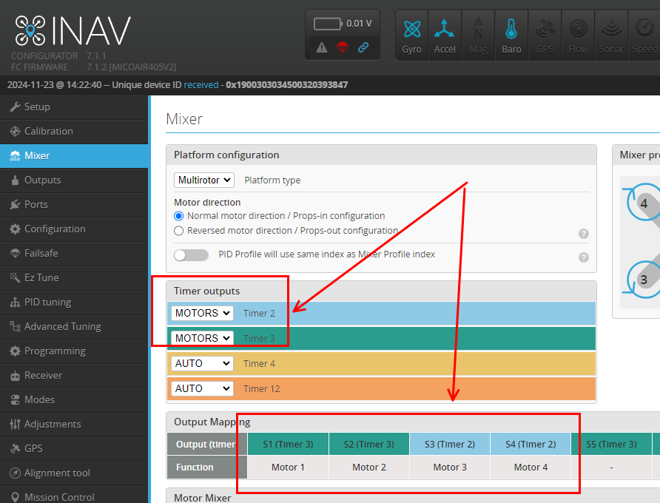
Task: Click the Sonar sensor icon
Action: pyautogui.click(x=611, y=36)
